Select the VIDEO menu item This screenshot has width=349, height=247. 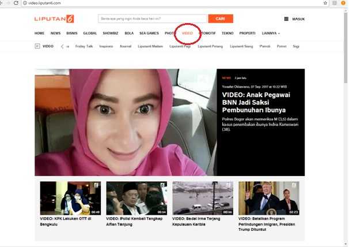(x=187, y=33)
